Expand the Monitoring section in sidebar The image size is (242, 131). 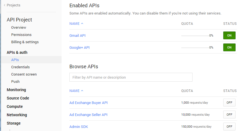(16, 90)
